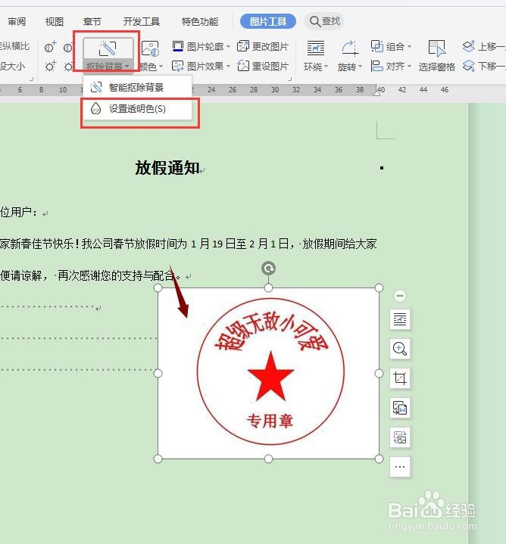Switch to the 特色功能 tab
This screenshot has height=544, width=506.
tap(200, 21)
